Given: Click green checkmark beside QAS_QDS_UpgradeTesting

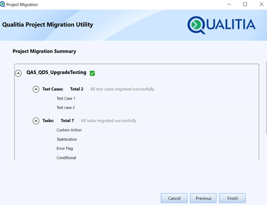Looking at the screenshot, I should [x=92, y=73].
